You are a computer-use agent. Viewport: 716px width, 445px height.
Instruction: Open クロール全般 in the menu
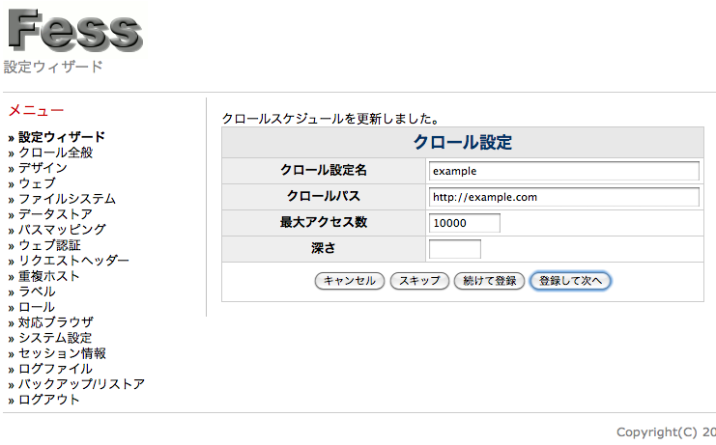click(x=56, y=153)
